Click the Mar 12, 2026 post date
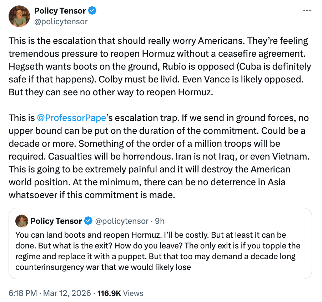The width and height of the screenshot is (322, 302). click(x=67, y=293)
